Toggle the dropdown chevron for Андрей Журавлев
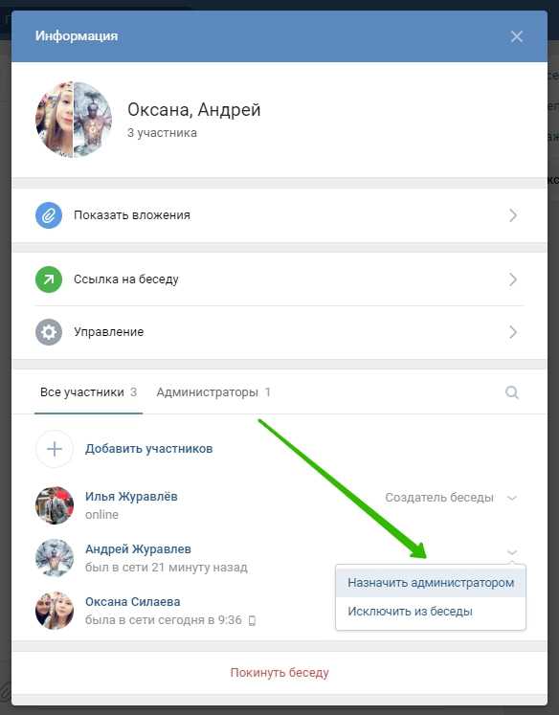 point(512,552)
